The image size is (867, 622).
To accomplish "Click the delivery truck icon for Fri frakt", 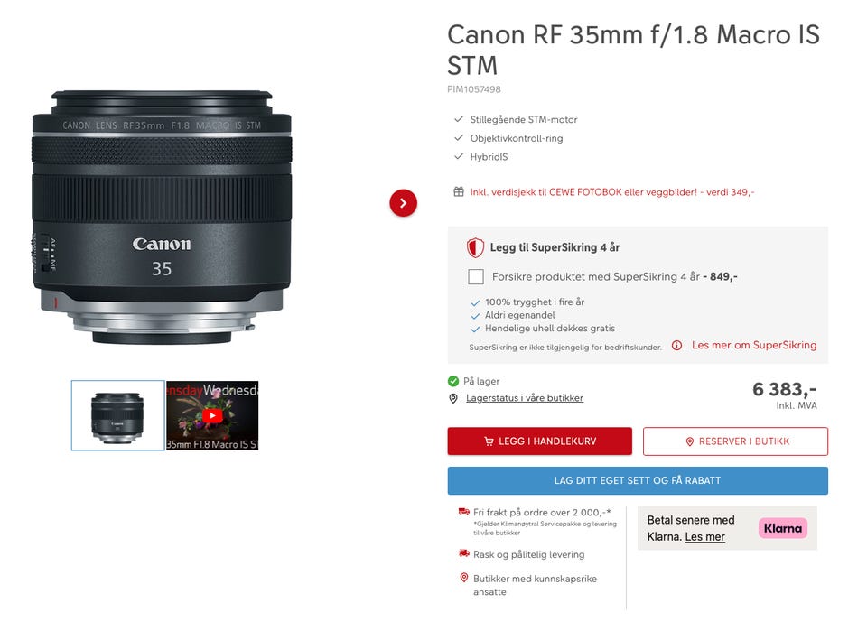I will point(464,512).
